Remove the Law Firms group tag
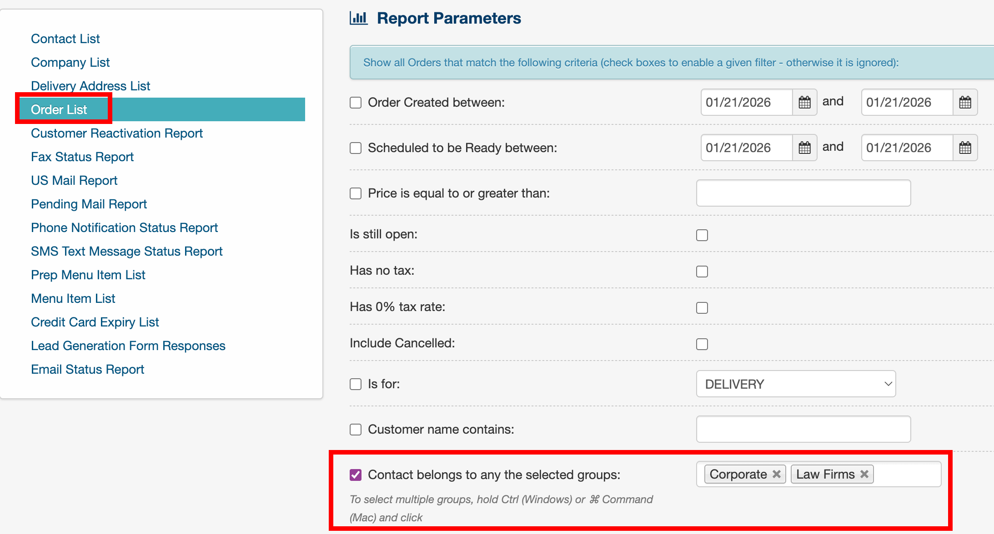This screenshot has width=994, height=534. pyautogui.click(x=864, y=474)
